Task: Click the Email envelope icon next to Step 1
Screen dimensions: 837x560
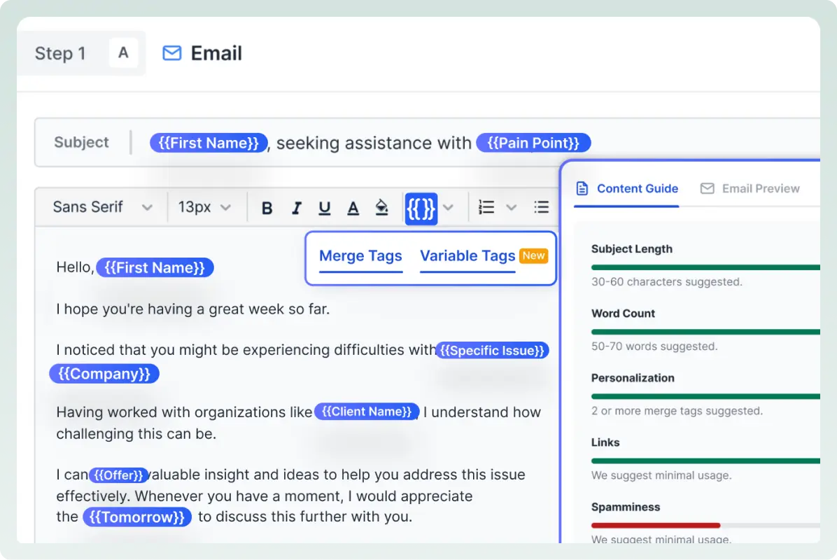Action: tap(171, 52)
